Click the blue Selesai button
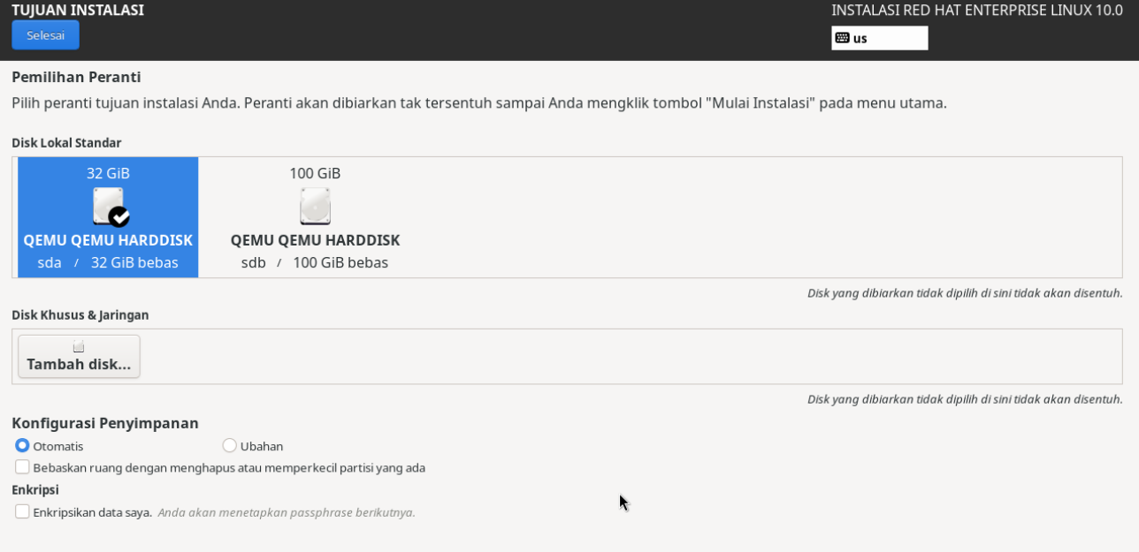 [x=45, y=35]
